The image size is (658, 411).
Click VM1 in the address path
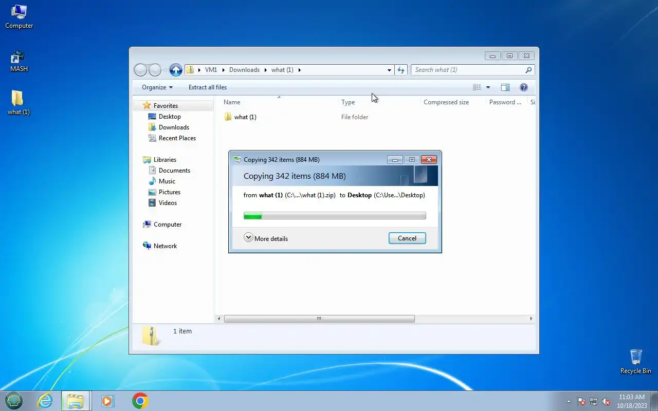tap(211, 70)
